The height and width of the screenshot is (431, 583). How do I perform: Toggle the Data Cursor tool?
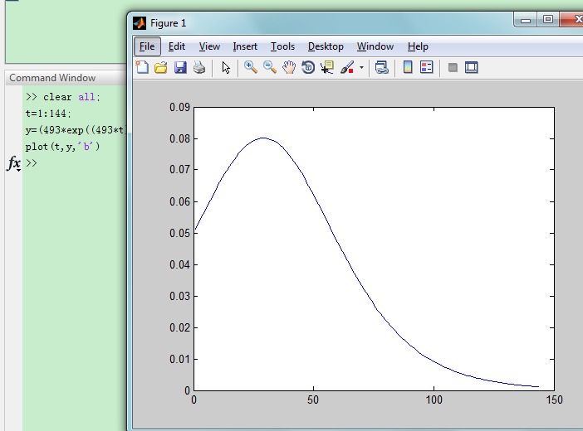point(327,68)
